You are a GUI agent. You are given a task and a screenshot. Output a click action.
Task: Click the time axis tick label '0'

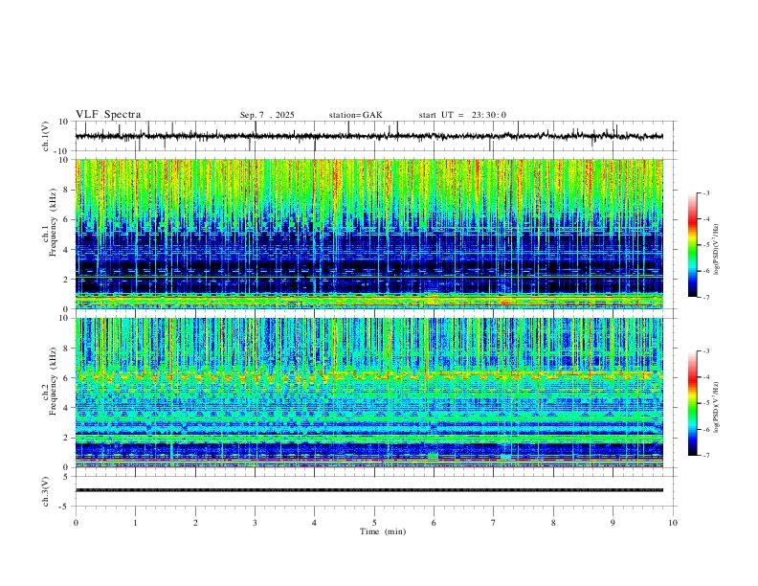[76, 523]
